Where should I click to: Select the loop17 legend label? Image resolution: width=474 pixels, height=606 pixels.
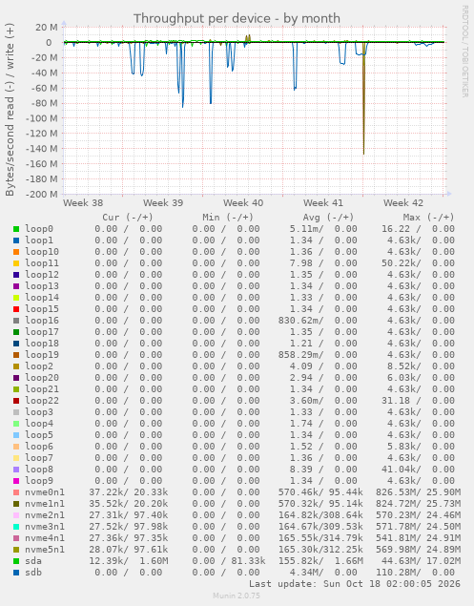pos(42,332)
